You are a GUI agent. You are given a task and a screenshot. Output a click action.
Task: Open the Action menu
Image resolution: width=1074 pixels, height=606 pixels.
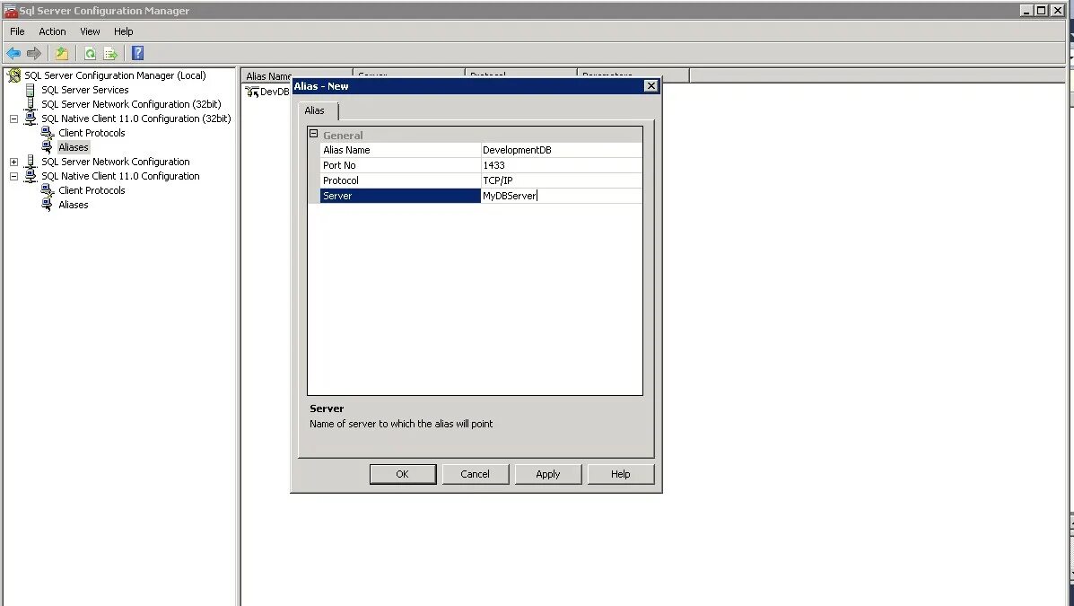click(52, 31)
